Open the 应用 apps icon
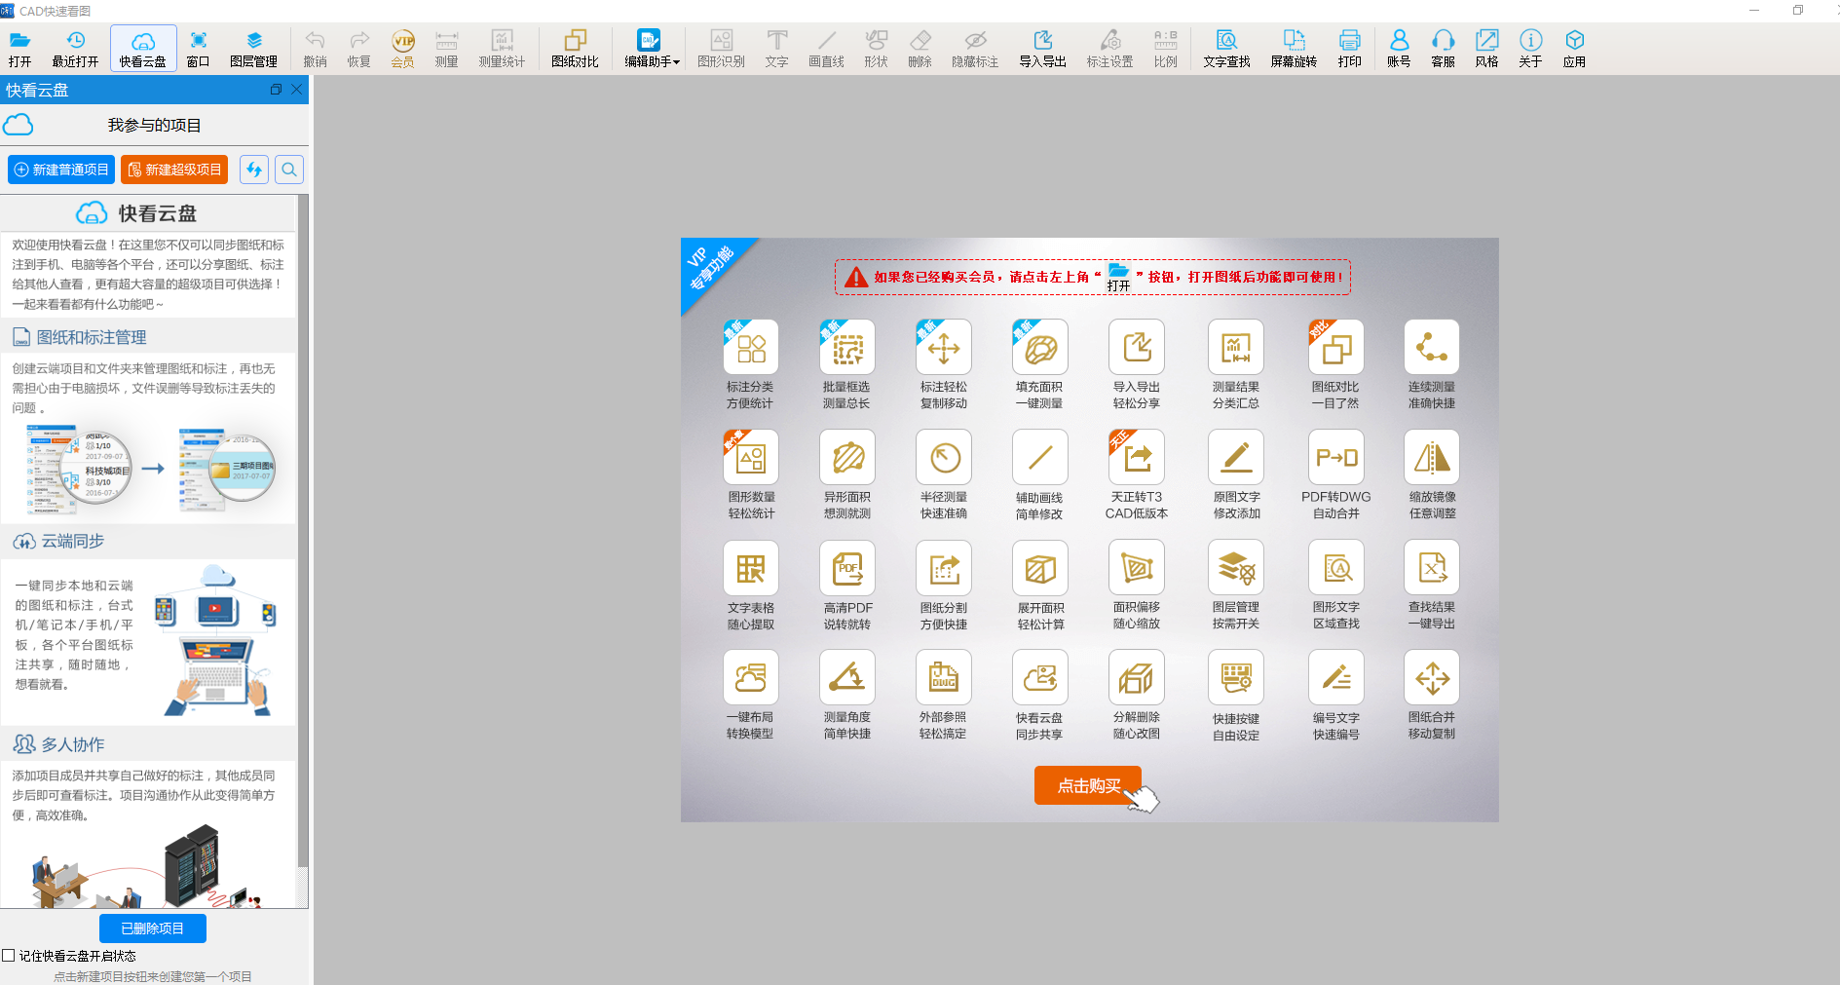The height and width of the screenshot is (985, 1840). [x=1574, y=48]
